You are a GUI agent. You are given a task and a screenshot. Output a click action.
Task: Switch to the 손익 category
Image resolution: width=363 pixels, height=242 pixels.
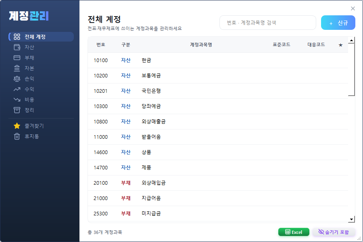tap(41, 79)
